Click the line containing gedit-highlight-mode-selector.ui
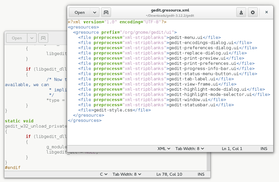 tap(174, 94)
